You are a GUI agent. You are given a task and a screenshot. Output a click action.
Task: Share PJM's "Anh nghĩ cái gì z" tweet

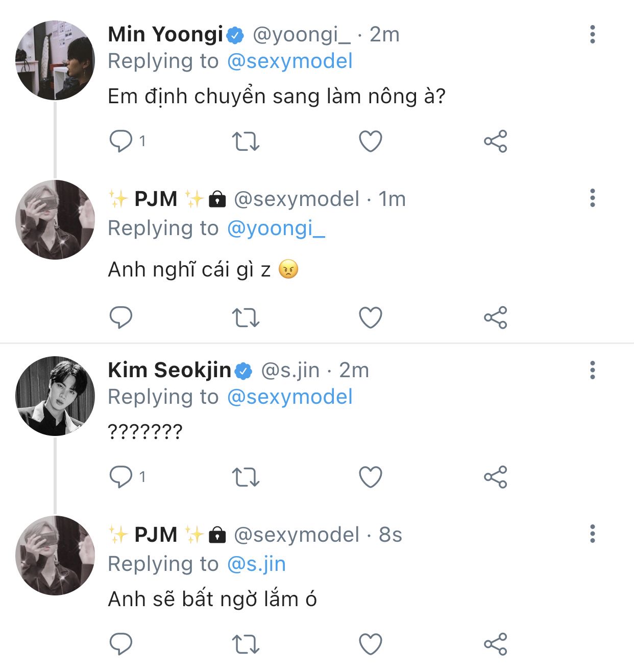click(x=495, y=317)
